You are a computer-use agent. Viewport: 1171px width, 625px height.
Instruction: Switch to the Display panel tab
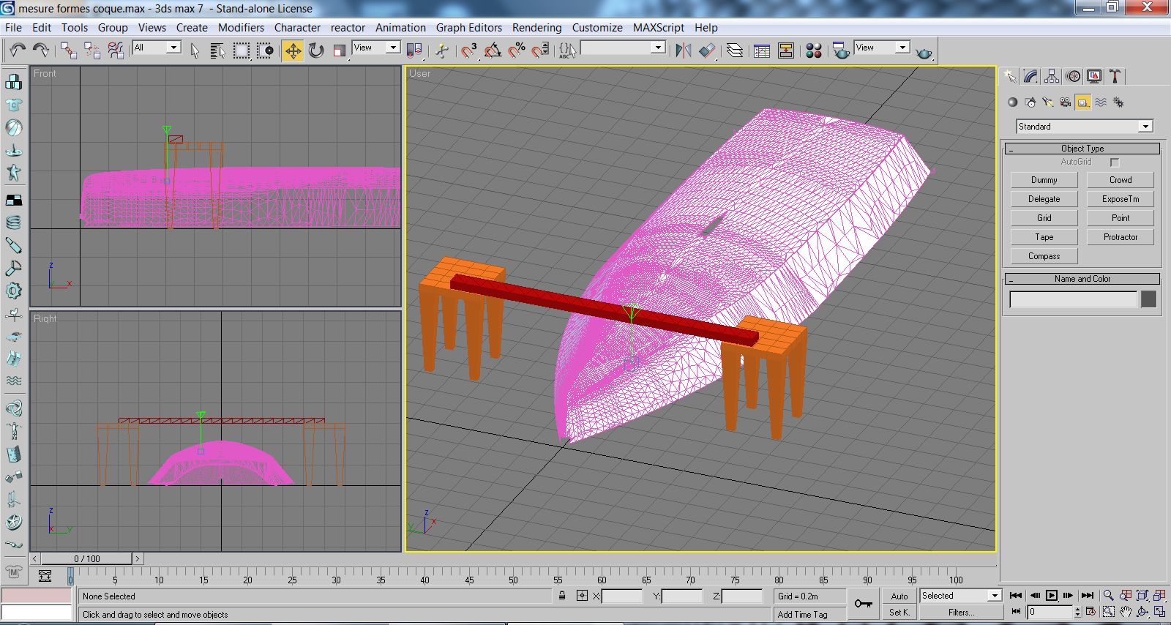pyautogui.click(x=1094, y=76)
